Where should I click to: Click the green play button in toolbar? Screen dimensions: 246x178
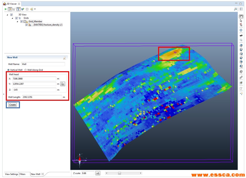pos(6,9)
